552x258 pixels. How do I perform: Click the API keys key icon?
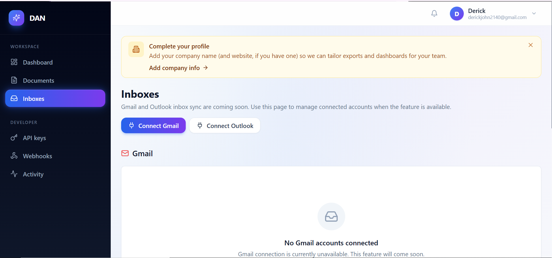[x=14, y=138]
